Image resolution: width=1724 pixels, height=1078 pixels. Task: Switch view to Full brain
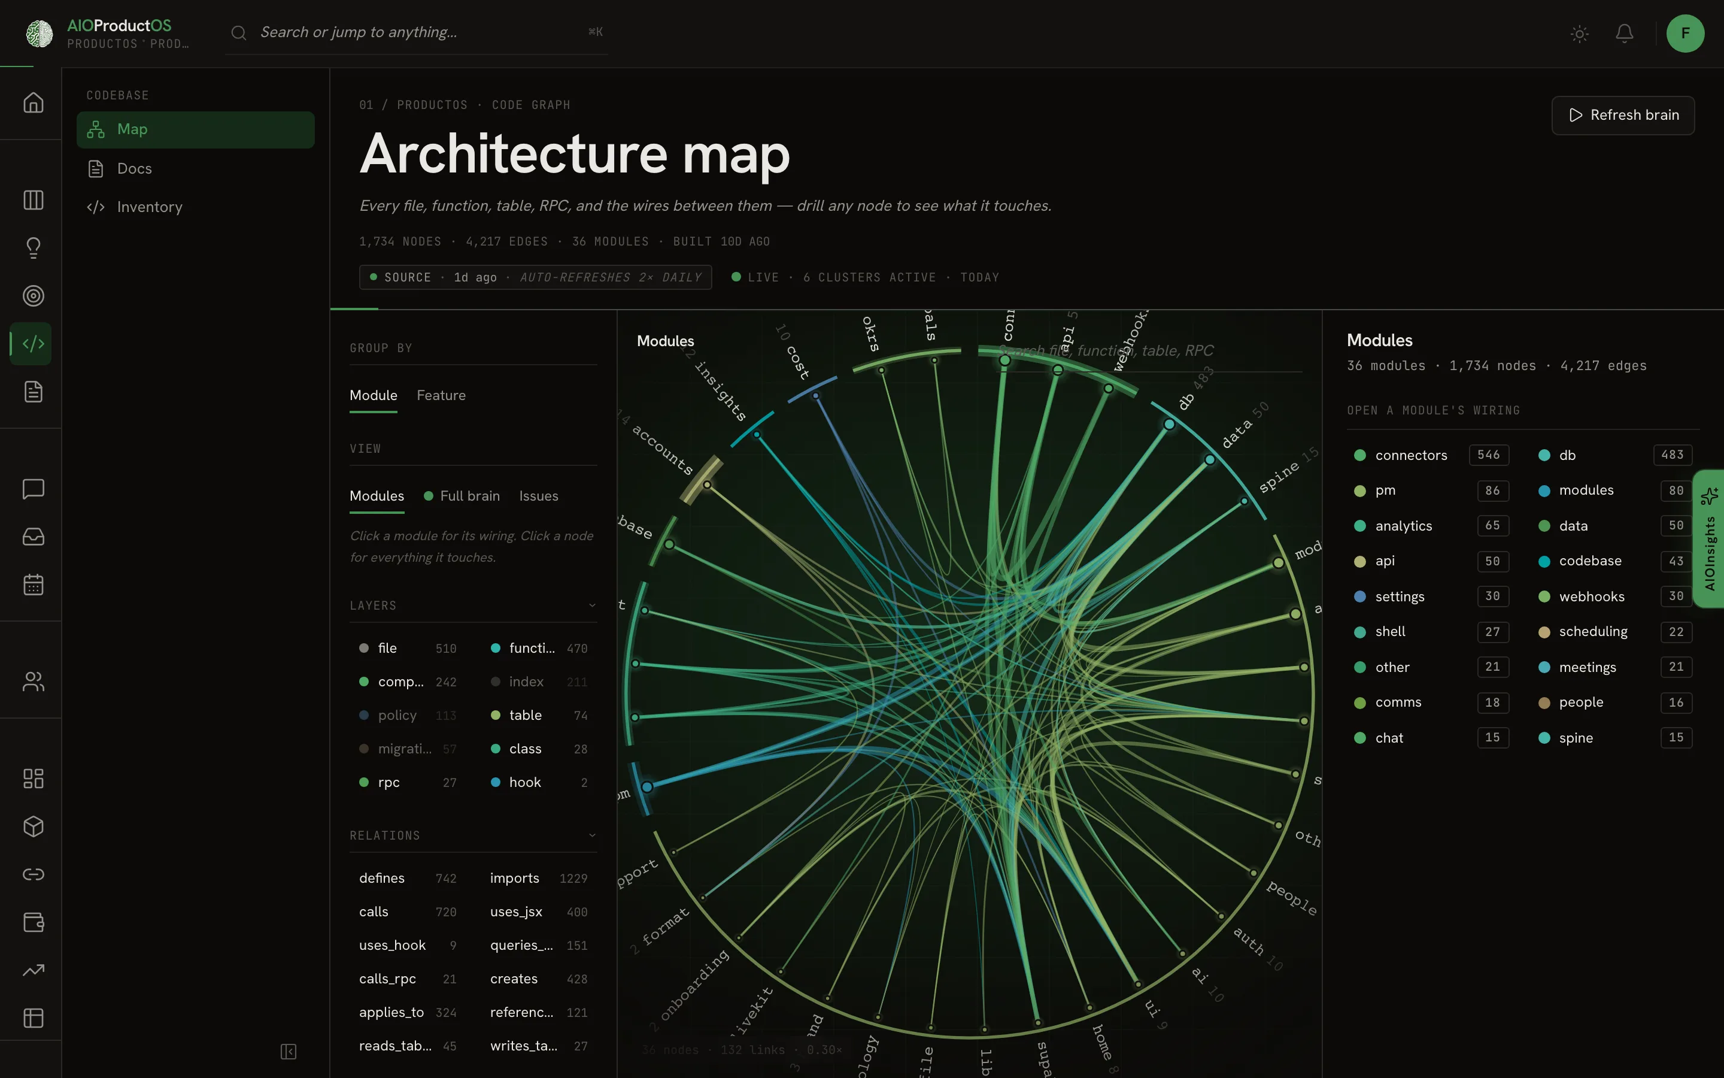[x=462, y=496]
